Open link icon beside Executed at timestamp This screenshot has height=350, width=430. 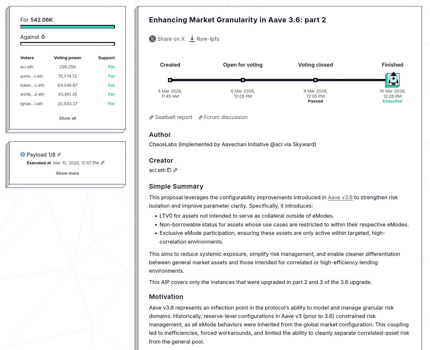point(102,163)
